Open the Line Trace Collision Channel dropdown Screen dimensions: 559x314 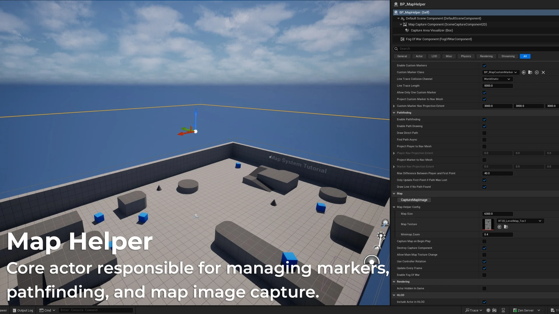click(497, 79)
